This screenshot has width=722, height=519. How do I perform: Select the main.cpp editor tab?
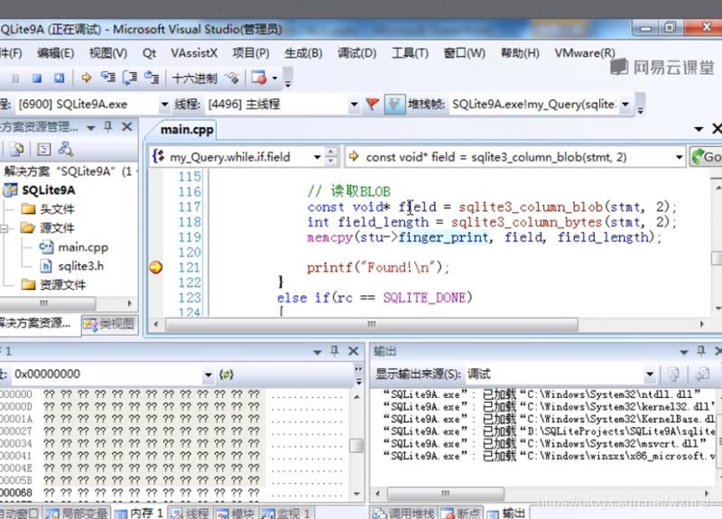(x=187, y=130)
